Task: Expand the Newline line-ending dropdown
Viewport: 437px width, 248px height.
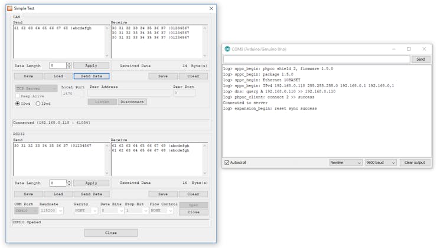Action: [x=345, y=163]
